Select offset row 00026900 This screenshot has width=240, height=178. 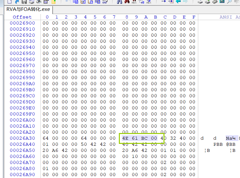click(23, 23)
